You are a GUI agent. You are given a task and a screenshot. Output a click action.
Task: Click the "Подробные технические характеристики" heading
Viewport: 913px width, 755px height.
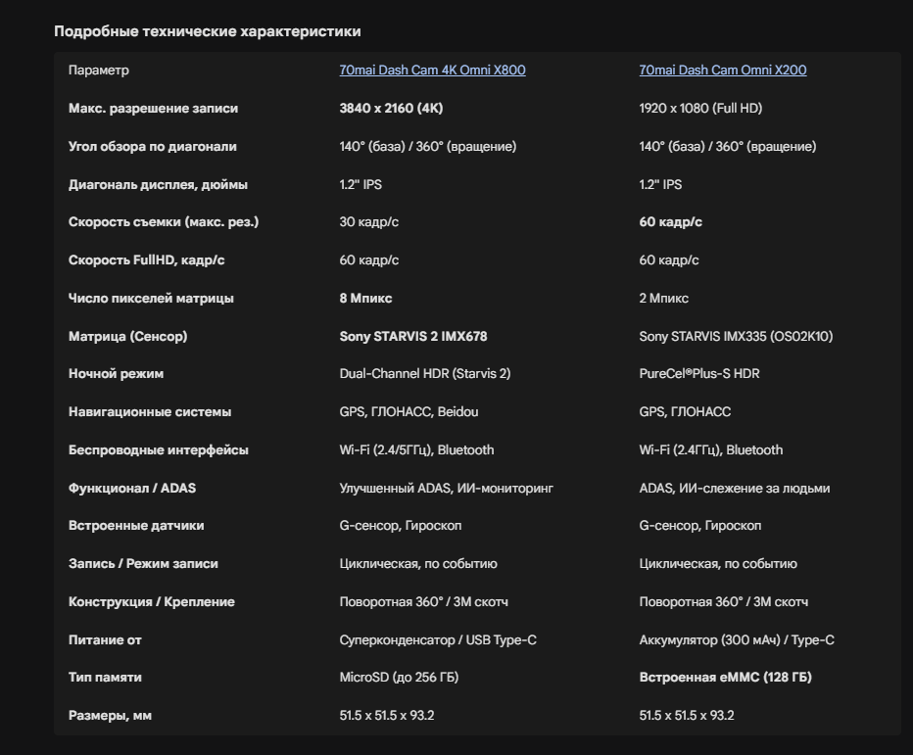(208, 31)
